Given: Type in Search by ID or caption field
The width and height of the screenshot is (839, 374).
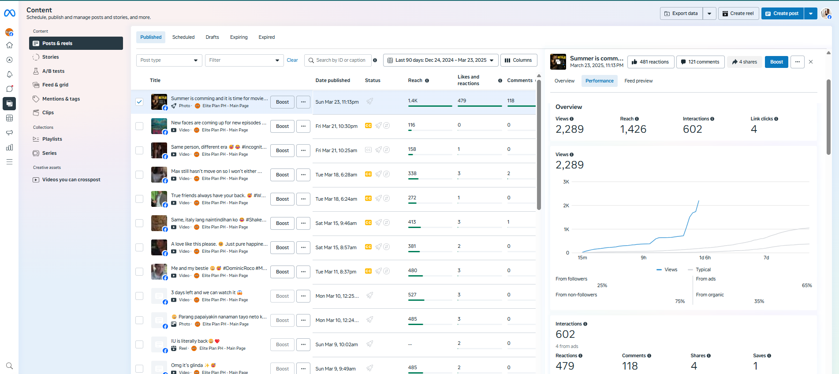Looking at the screenshot, I should point(341,60).
